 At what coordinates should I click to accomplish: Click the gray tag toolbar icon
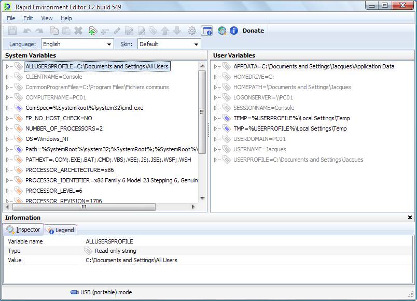[153, 31]
